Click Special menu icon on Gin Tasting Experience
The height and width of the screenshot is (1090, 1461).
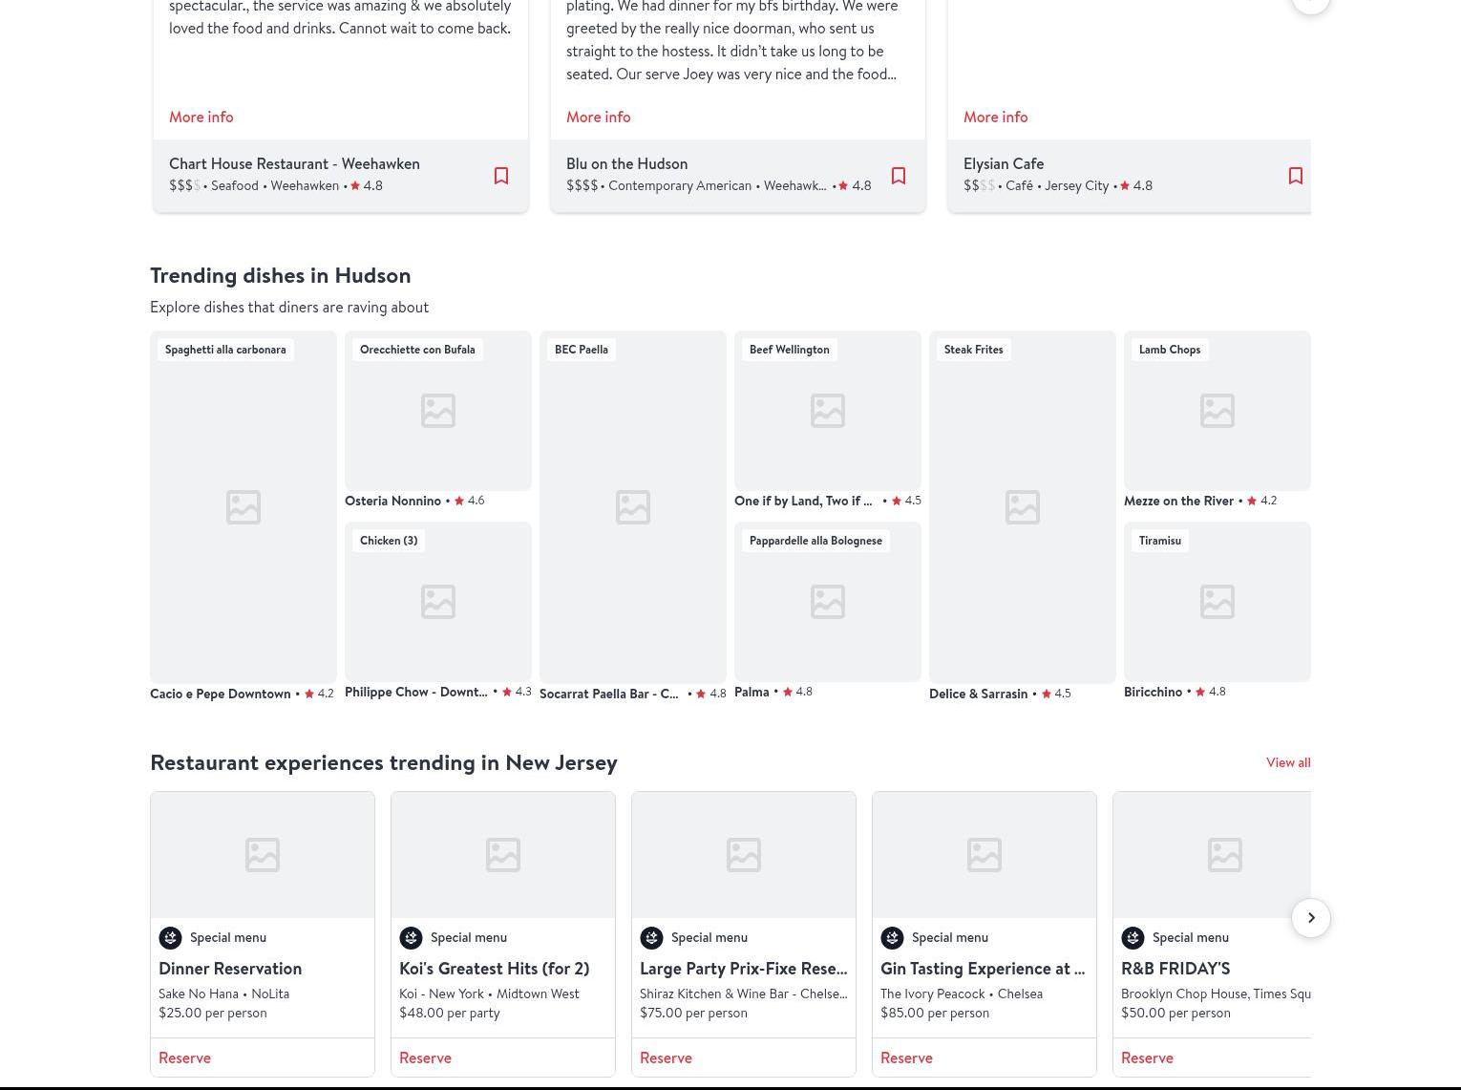pyautogui.click(x=892, y=938)
